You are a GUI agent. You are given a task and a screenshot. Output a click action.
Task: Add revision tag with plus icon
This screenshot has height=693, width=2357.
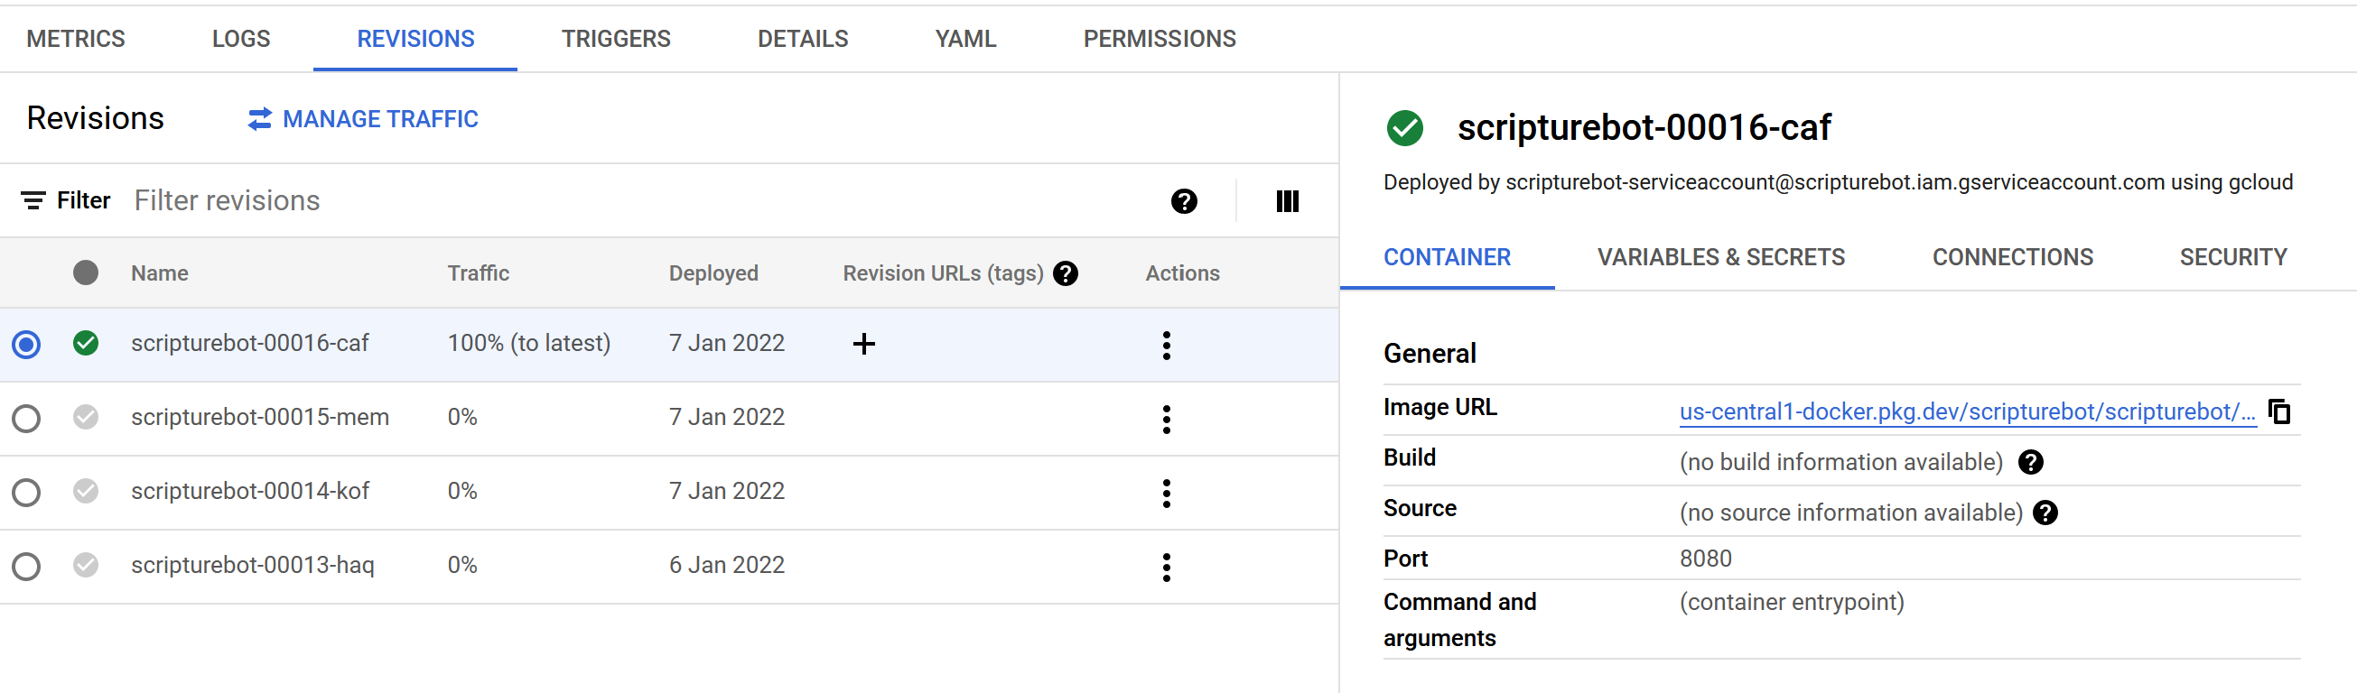[x=863, y=344]
